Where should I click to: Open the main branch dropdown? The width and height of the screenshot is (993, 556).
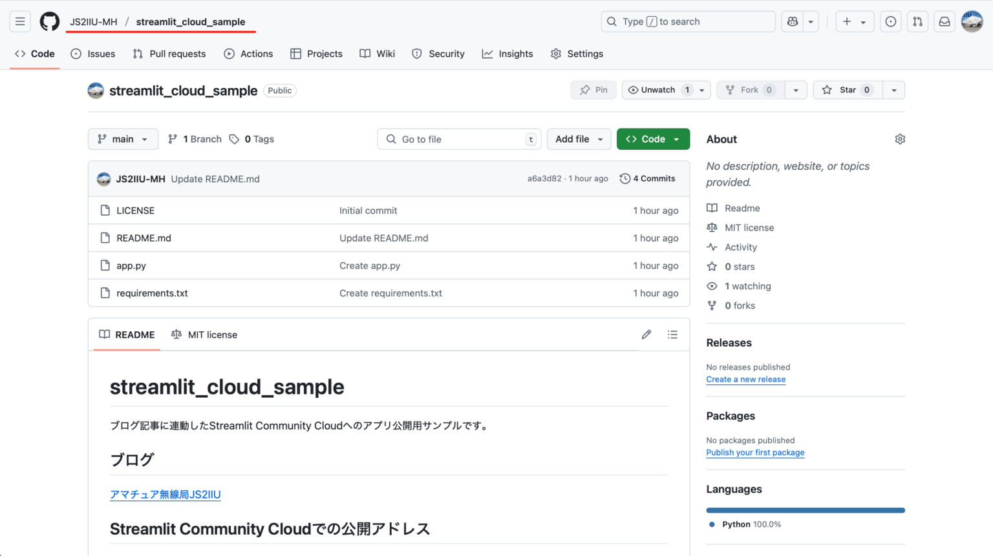coord(123,139)
